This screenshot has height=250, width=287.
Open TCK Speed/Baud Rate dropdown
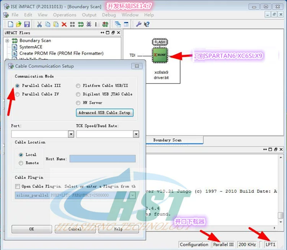coord(136,134)
